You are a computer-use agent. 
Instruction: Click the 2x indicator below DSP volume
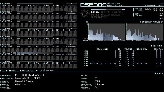click(x=161, y=18)
